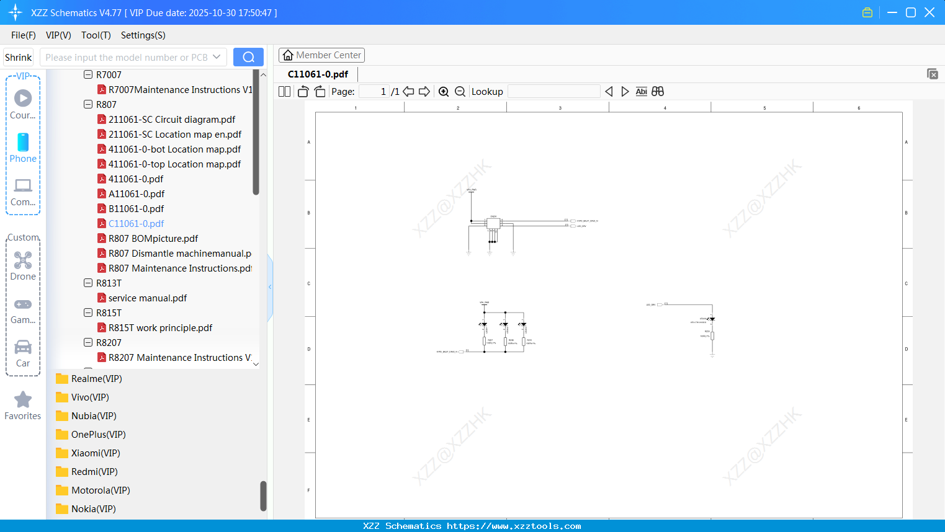Viewport: 945px width, 532px height.
Task: Open the Xiaomi(VIP) folder
Action: tap(96, 453)
